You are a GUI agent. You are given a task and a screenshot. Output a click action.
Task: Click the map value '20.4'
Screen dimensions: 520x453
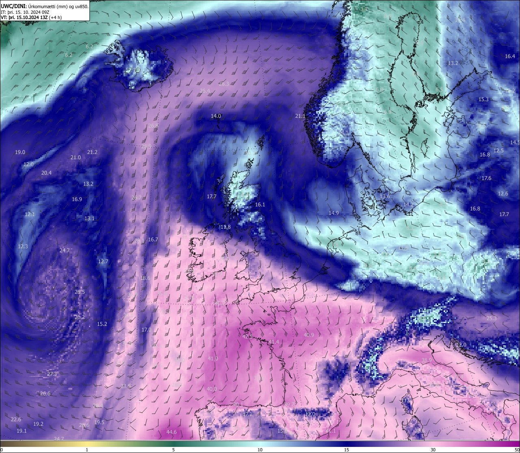click(x=46, y=173)
